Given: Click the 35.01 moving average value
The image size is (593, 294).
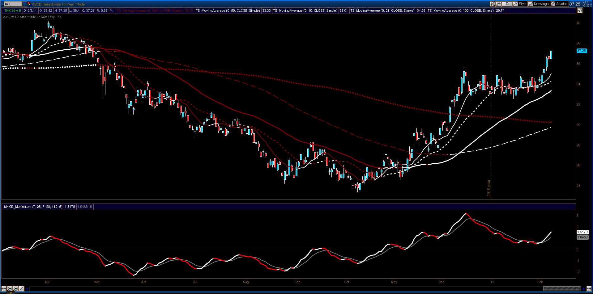Looking at the screenshot, I should pyautogui.click(x=343, y=10).
